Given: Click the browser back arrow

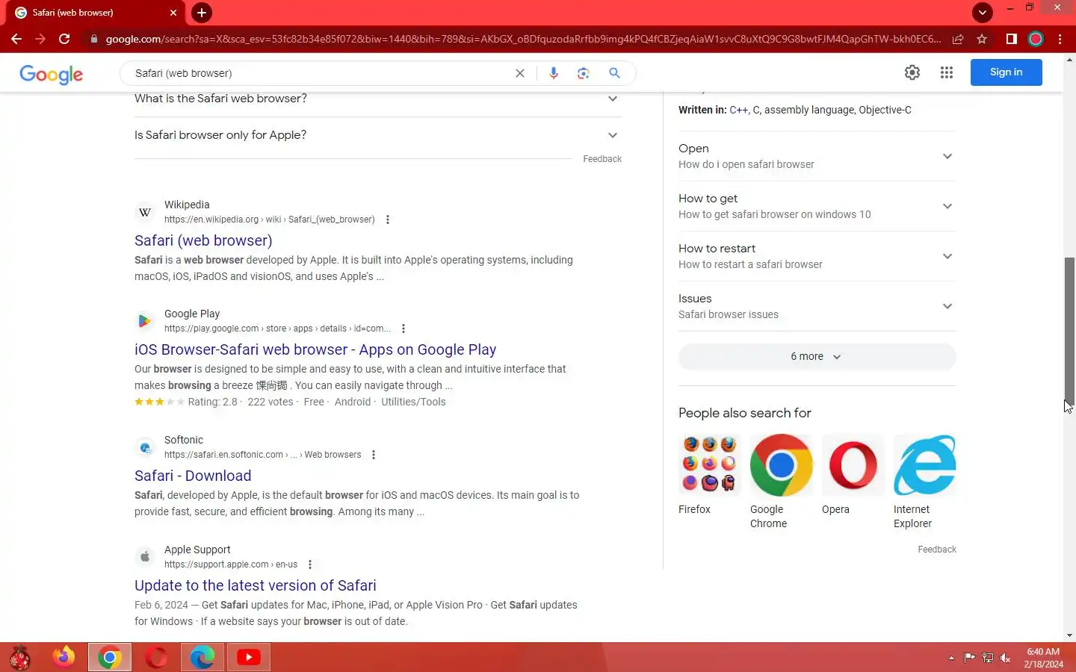Looking at the screenshot, I should (16, 39).
